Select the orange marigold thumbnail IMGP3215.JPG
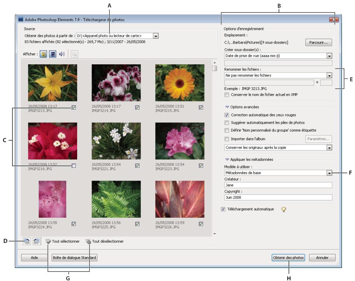355x281 pixels. click(180, 83)
